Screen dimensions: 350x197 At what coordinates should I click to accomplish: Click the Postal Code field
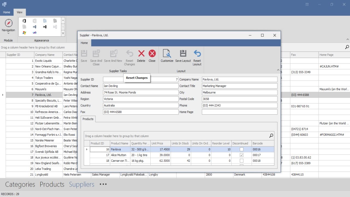coord(240,99)
